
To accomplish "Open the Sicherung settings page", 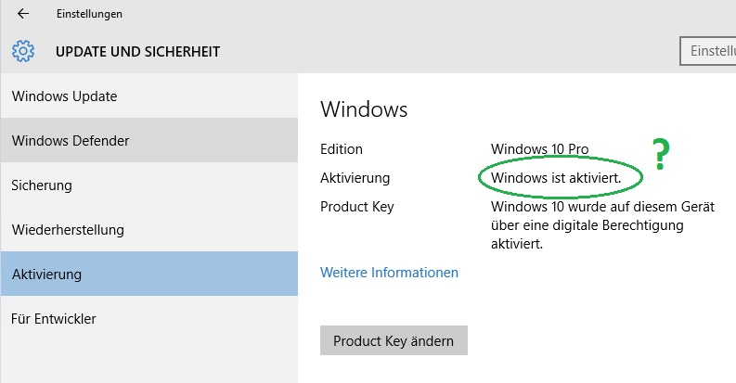I will pyautogui.click(x=149, y=185).
